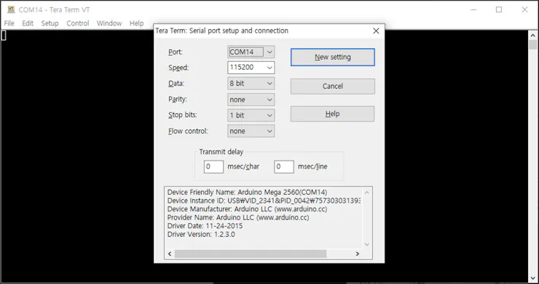539x284 pixels.
Task: Click the terminal window scroll up arrow
Action: pyautogui.click(x=533, y=35)
